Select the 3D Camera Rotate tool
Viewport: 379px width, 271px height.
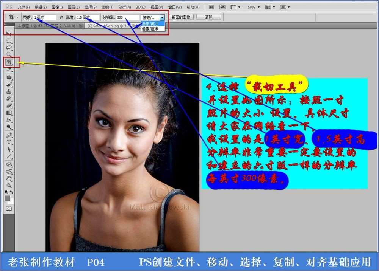point(9,172)
